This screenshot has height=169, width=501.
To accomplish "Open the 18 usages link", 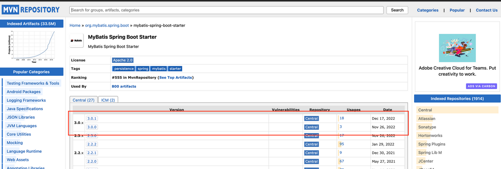I will point(342,118).
